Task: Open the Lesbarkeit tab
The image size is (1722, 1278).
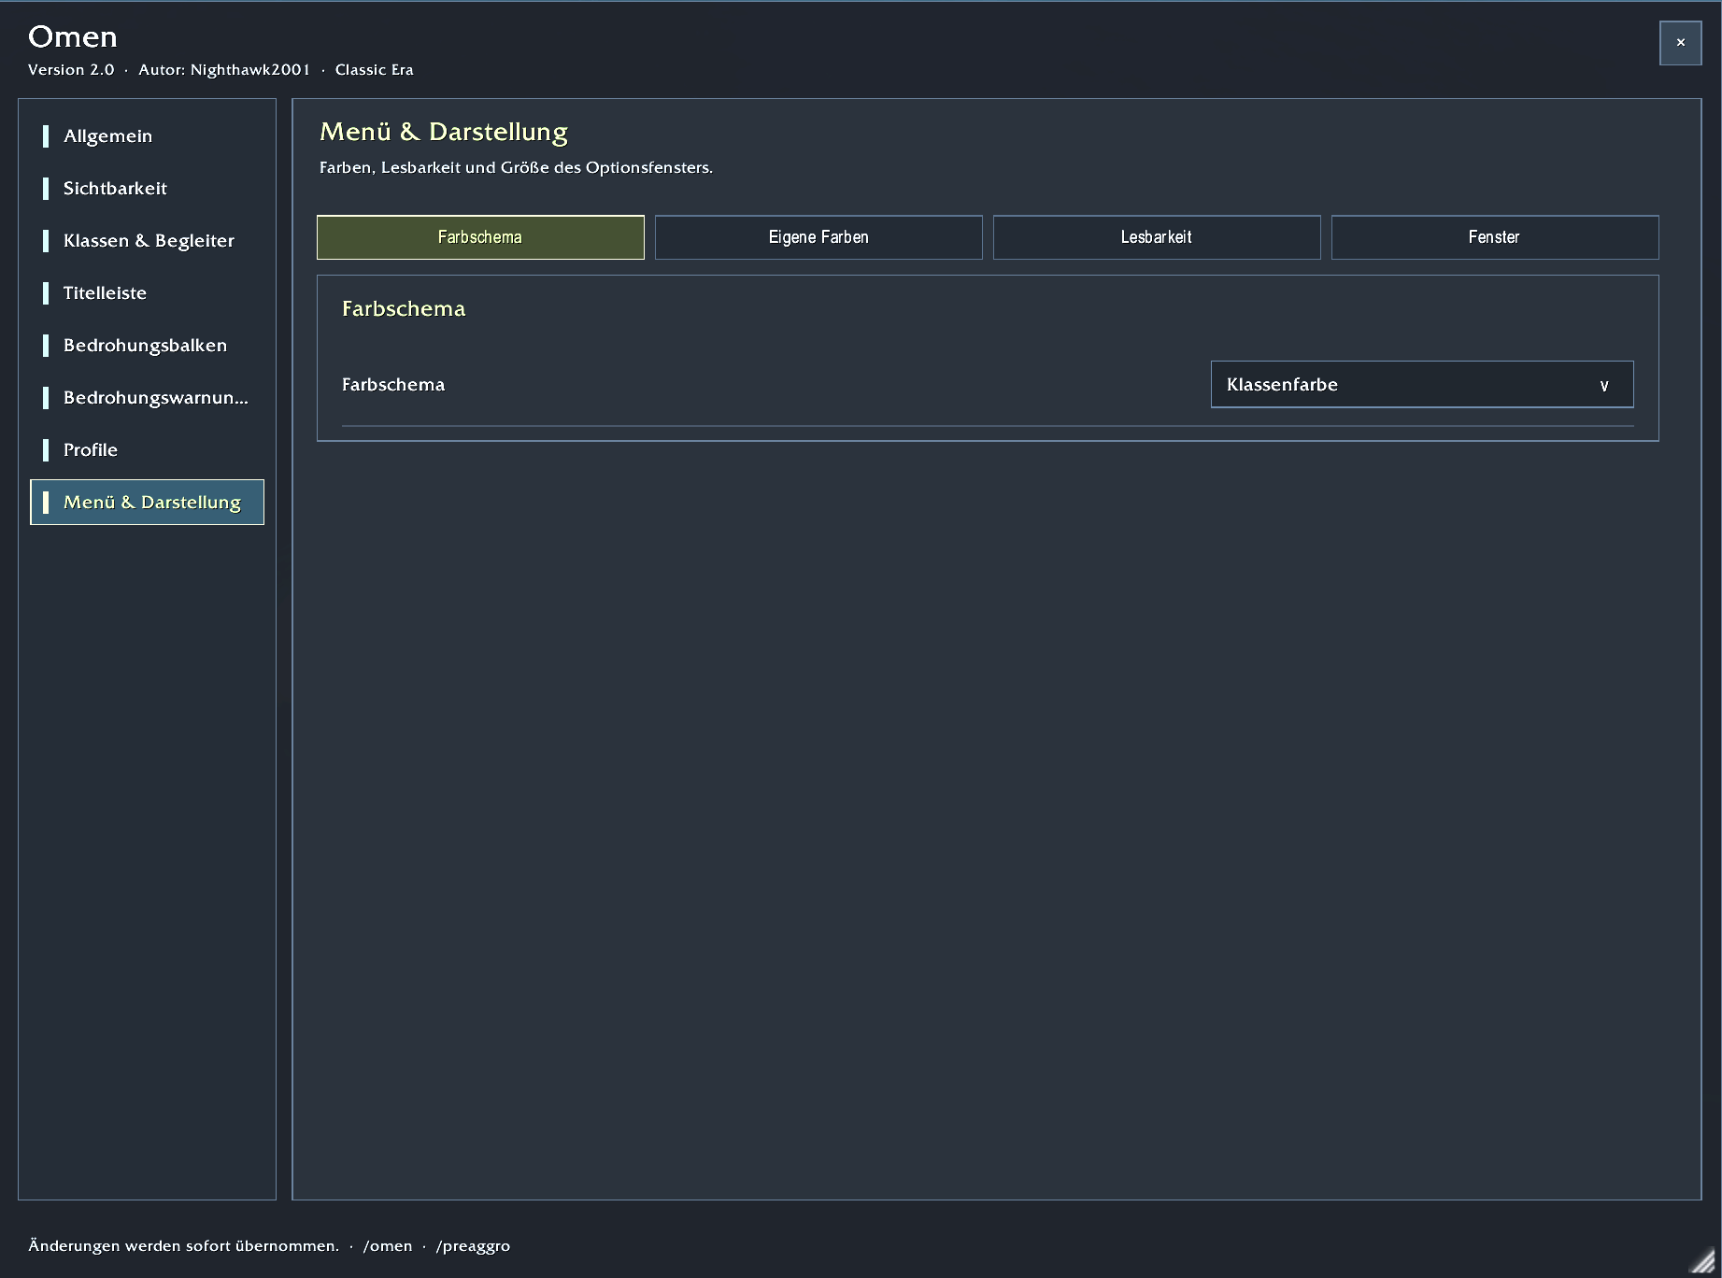Action: pyautogui.click(x=1157, y=237)
